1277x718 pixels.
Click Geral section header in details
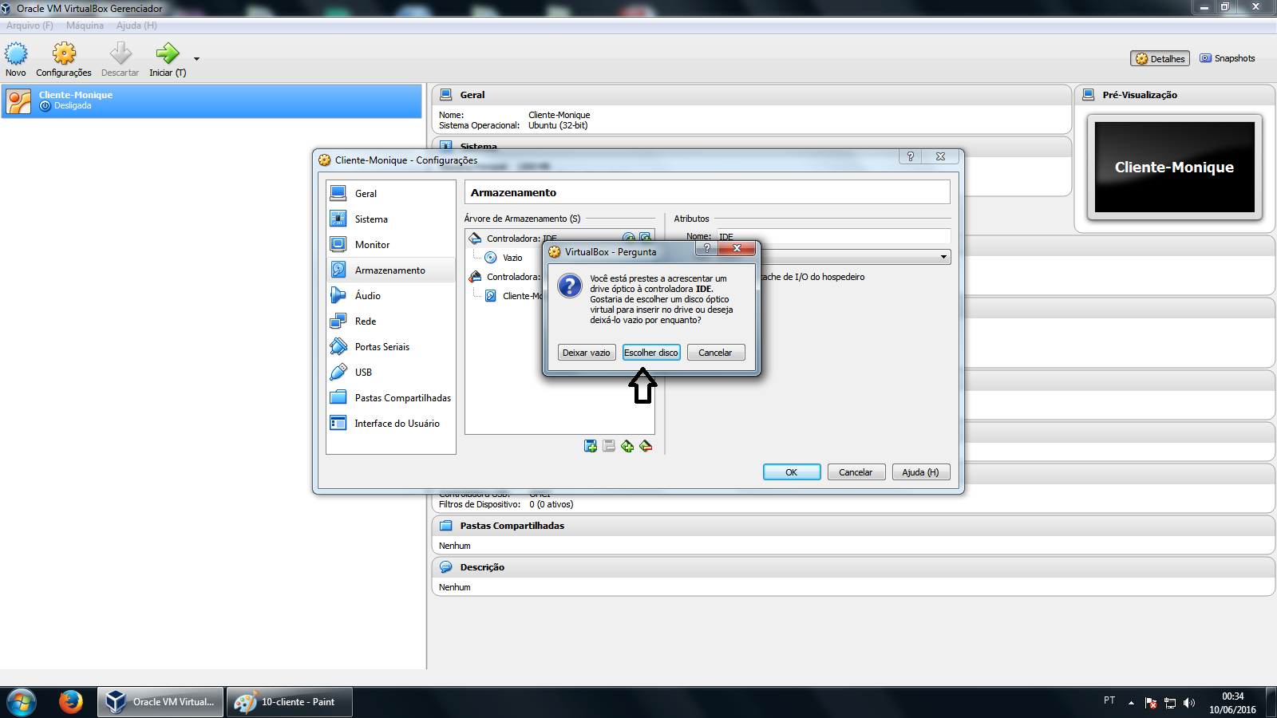coord(752,94)
